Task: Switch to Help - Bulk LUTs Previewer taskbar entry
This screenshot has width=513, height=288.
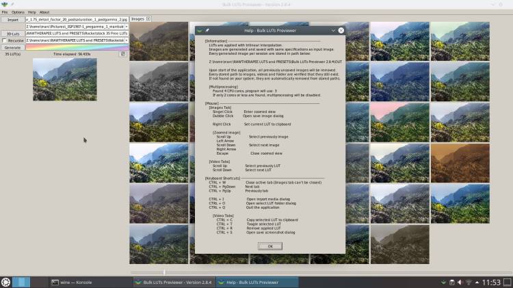Action: pyautogui.click(x=257, y=282)
